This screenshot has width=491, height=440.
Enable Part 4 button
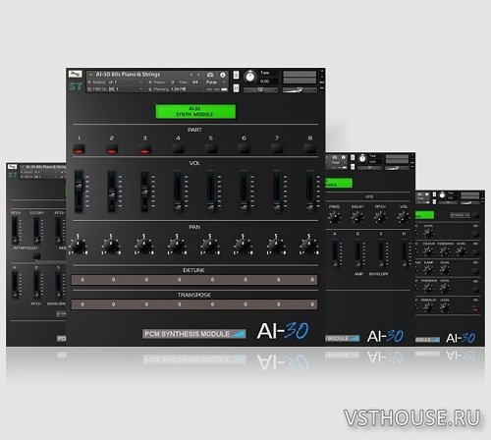click(178, 149)
